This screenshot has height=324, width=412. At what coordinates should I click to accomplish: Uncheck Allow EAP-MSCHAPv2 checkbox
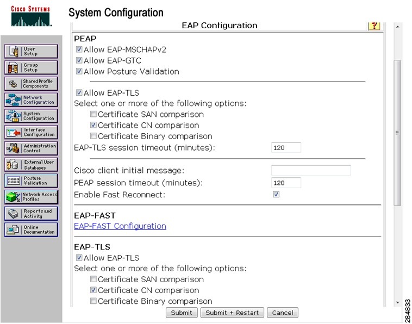click(79, 49)
